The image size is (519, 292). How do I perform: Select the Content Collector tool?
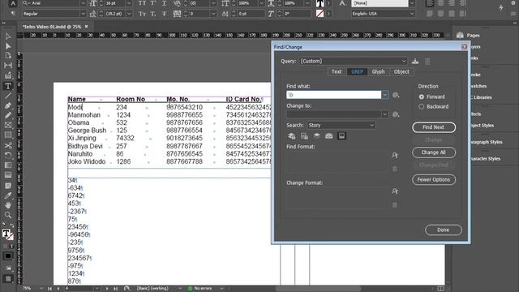[x=8, y=75]
